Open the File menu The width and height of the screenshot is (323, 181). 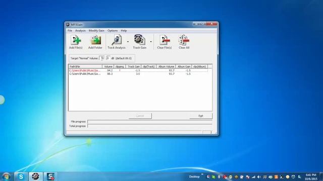tap(70, 31)
